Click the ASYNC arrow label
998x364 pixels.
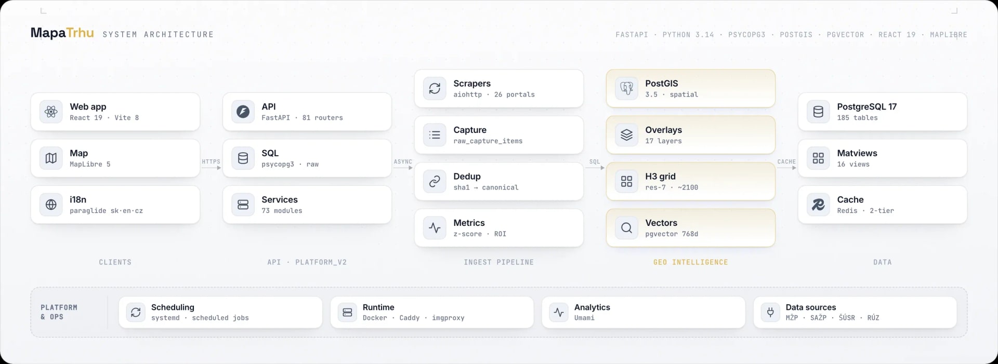403,161
